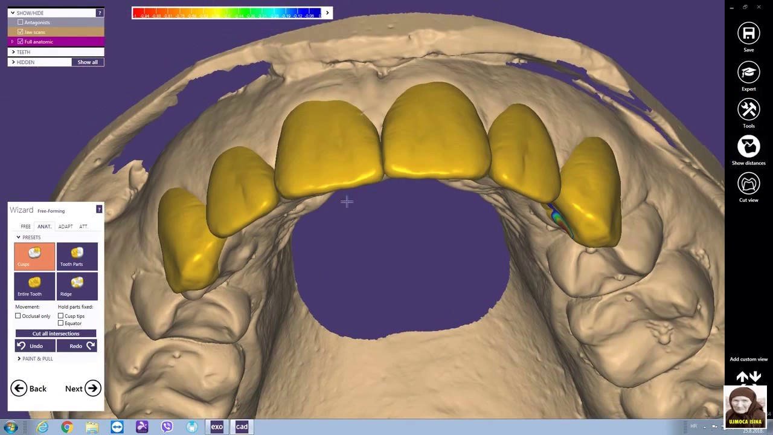Click the Add custom view arrows
773x435 pixels.
(748, 378)
